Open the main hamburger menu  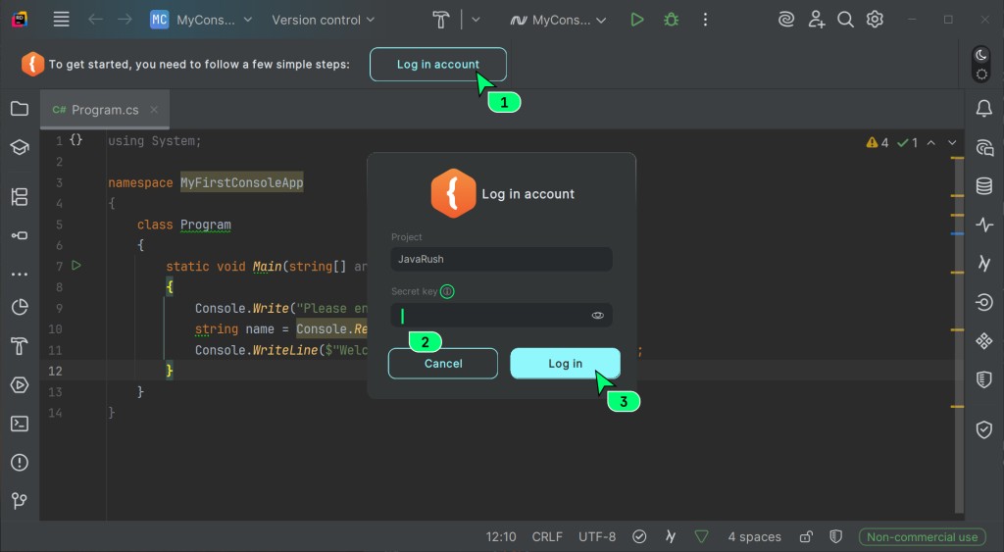click(61, 20)
